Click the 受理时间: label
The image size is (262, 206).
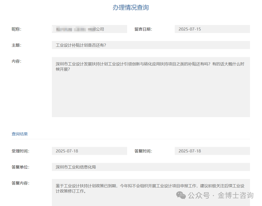pos(20,151)
